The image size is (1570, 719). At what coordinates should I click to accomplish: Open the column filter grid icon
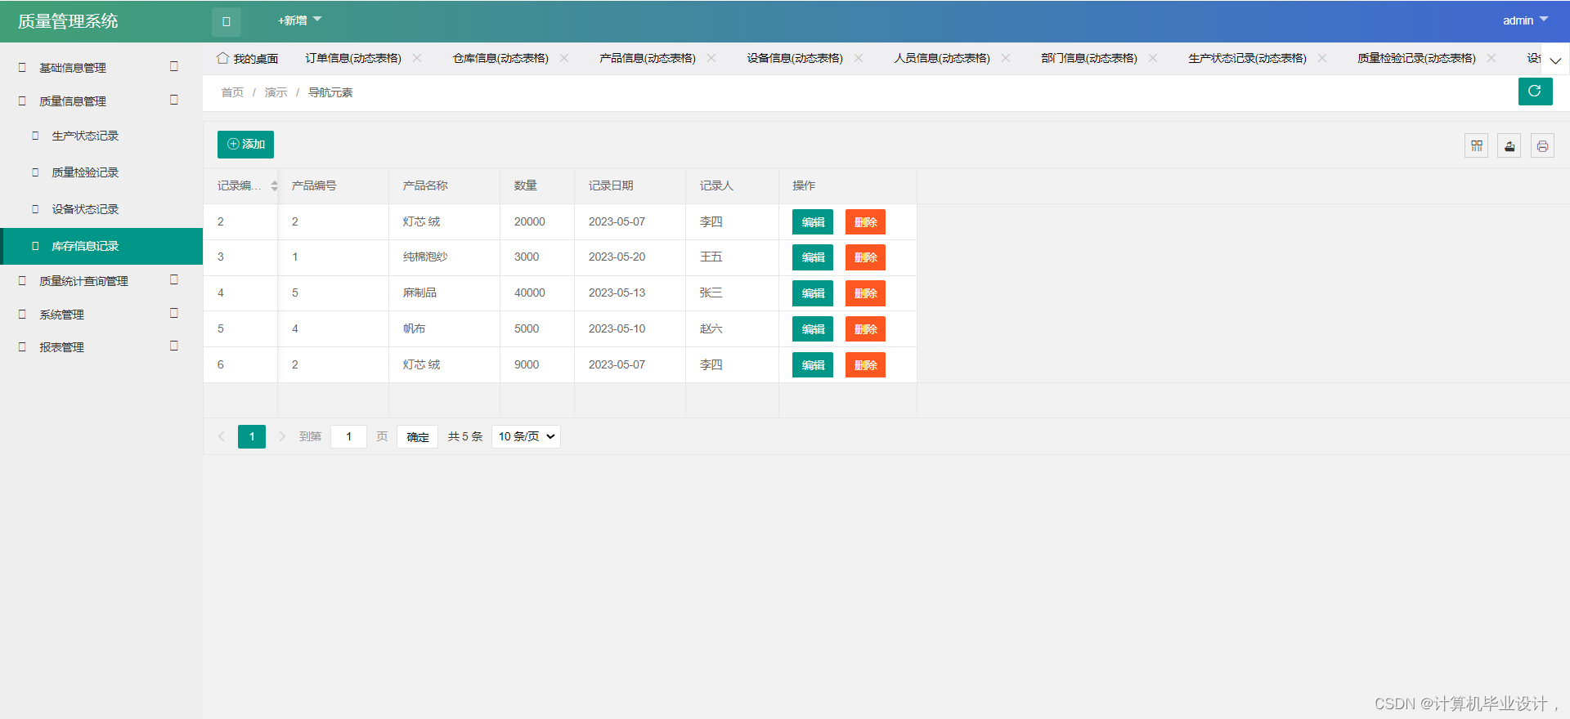tap(1476, 146)
